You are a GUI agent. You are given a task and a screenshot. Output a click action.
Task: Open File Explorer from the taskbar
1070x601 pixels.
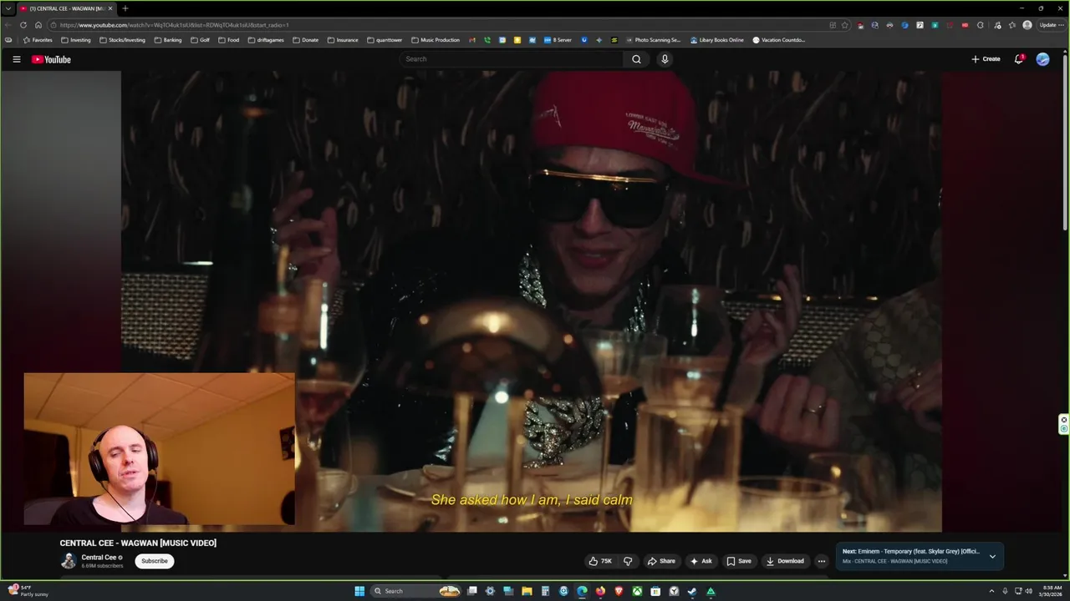tap(527, 591)
